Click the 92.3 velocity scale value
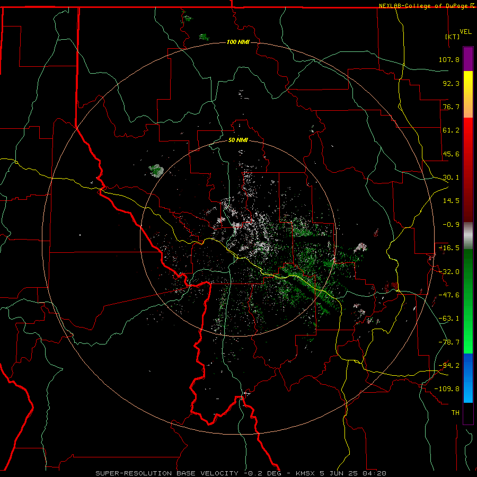Image resolution: width=477 pixels, height=477 pixels. (451, 83)
